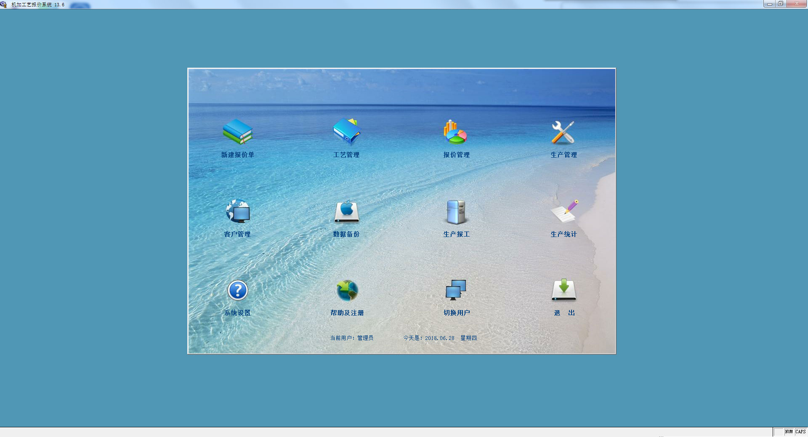
Task: Launch the 数据备份 apple drive icon
Action: [x=347, y=211]
